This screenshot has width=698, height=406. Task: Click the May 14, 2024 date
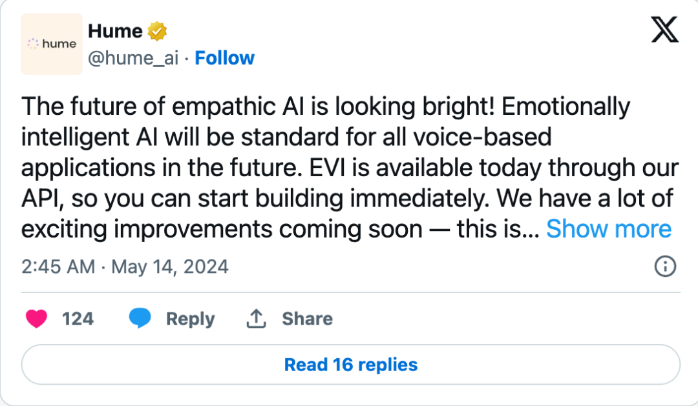tap(170, 267)
